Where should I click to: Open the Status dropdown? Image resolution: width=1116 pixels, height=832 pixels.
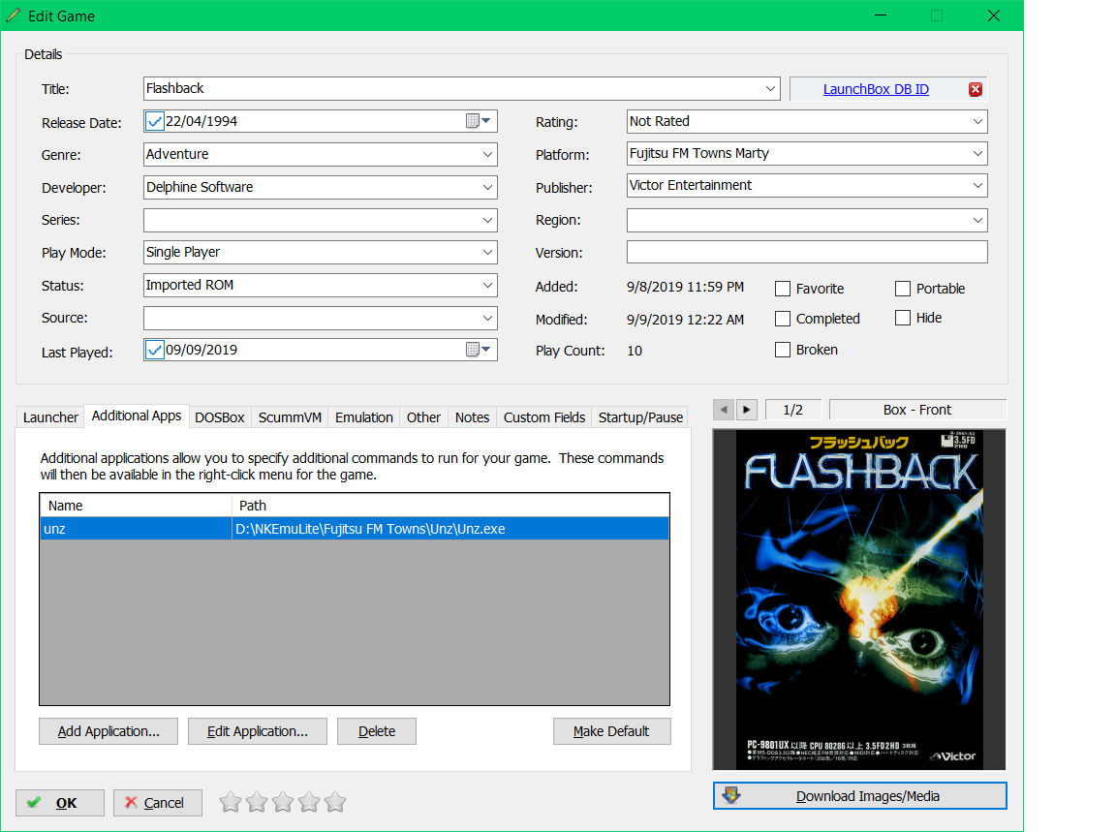coord(487,286)
